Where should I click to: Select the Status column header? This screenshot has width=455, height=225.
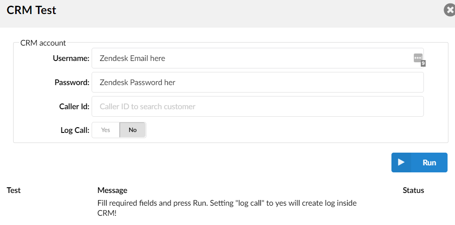pyautogui.click(x=413, y=190)
